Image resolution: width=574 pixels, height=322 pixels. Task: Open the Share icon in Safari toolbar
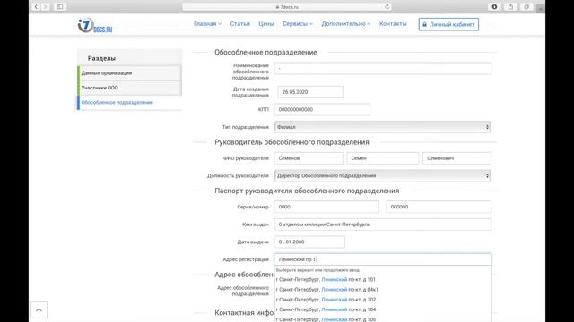click(x=510, y=6)
